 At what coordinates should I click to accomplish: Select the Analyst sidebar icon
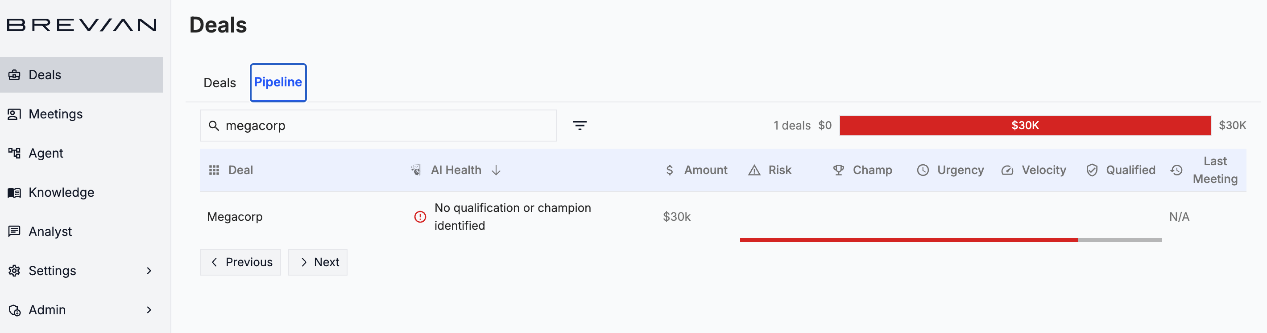(x=14, y=231)
